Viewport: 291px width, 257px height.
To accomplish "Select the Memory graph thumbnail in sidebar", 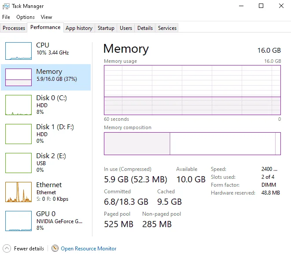I will (x=18, y=77).
